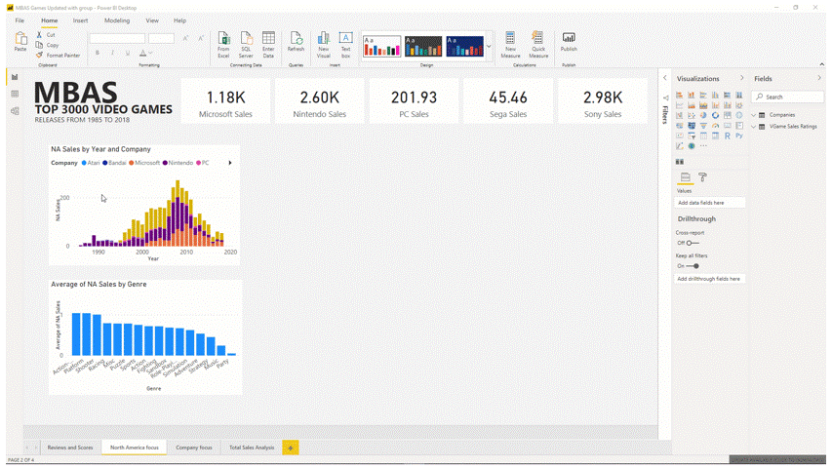Insert a New Visual
832x468 pixels.
point(323,45)
